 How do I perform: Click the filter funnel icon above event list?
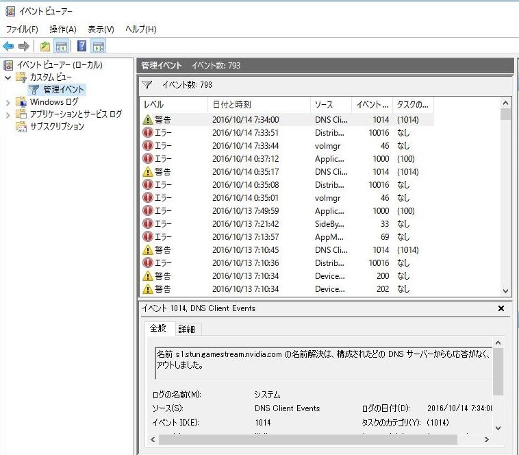pyautogui.click(x=147, y=85)
